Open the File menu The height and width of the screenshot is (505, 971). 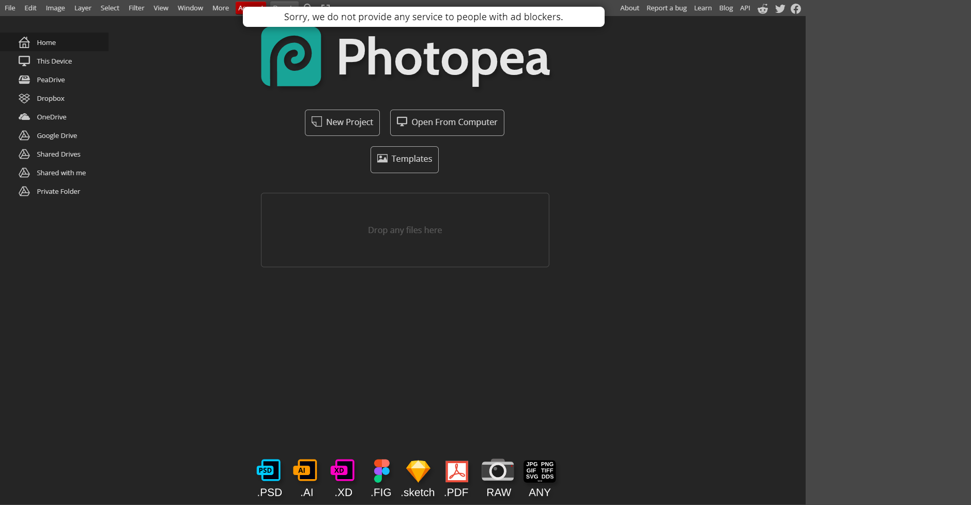point(9,8)
